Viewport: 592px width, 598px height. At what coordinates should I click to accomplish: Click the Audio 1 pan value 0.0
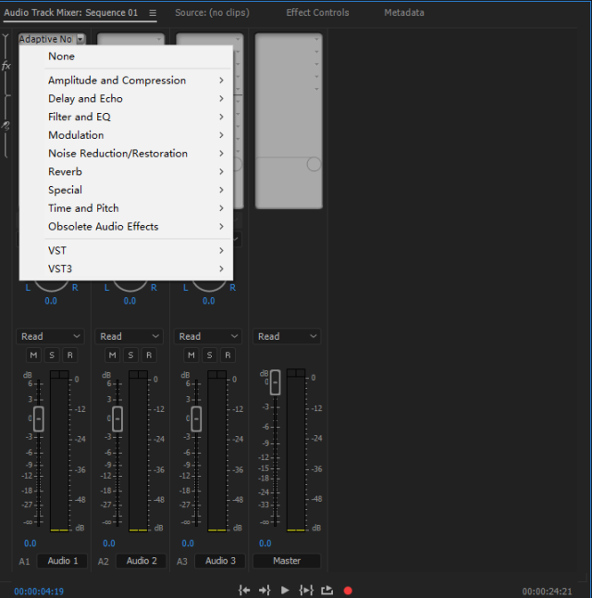click(x=51, y=301)
